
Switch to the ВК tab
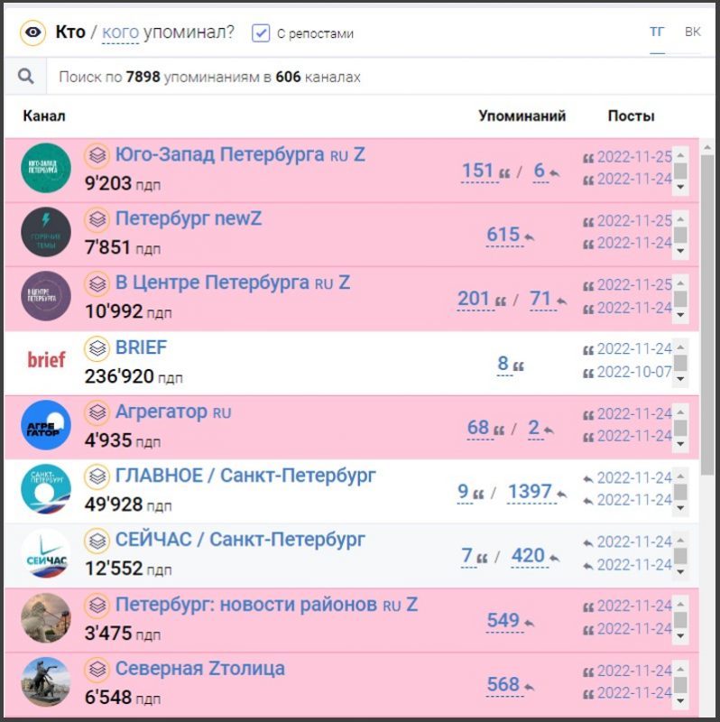pos(692,32)
